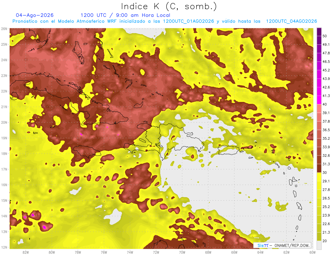Viewport: 332px width, 256px height.
Task: Click the colorbar value 50
Action: click(x=325, y=36)
